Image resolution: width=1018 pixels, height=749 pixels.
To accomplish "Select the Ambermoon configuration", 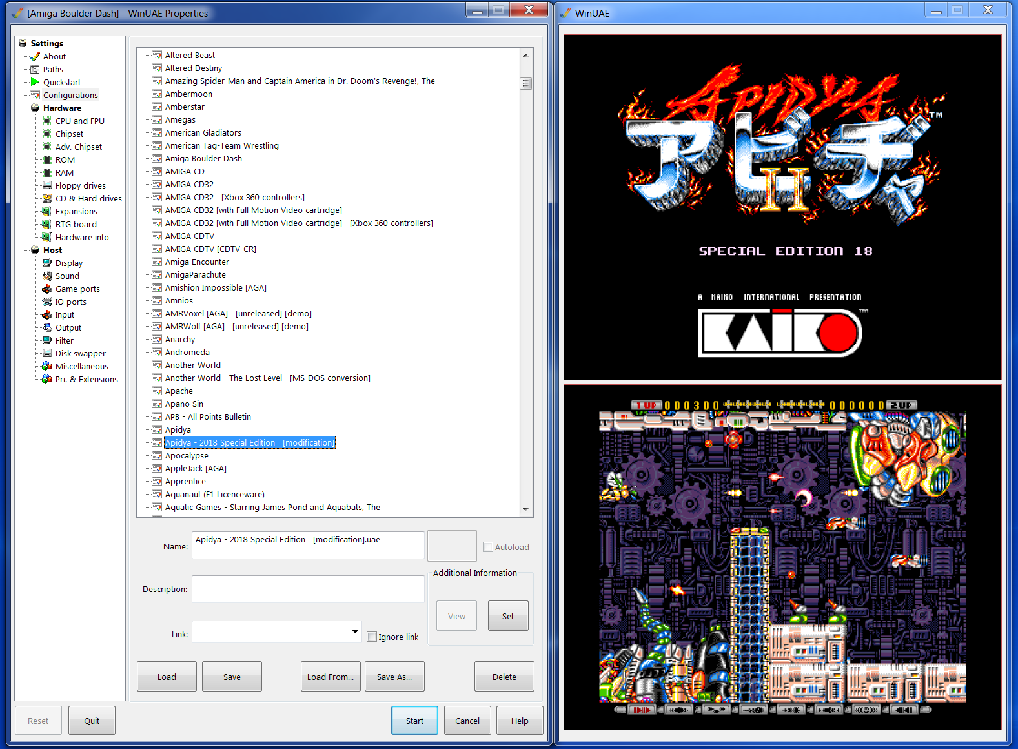I will tap(188, 94).
